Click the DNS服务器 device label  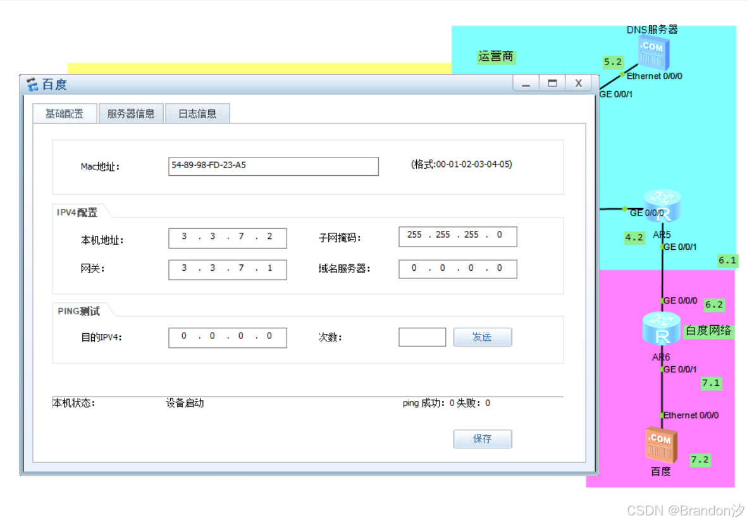tap(651, 30)
